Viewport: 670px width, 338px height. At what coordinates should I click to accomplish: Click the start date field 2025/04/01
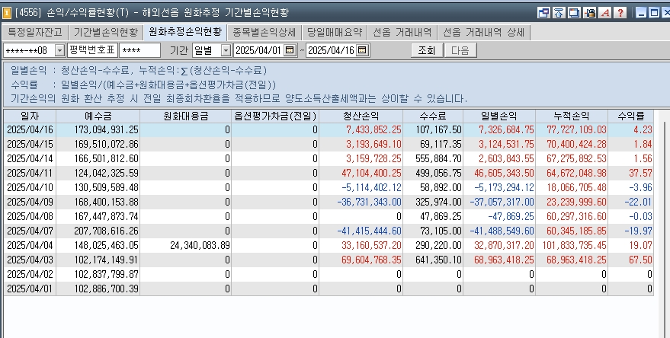click(x=259, y=50)
